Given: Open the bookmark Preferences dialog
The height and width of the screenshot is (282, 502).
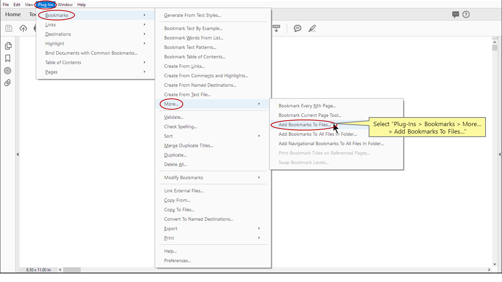Looking at the screenshot, I should (177, 260).
